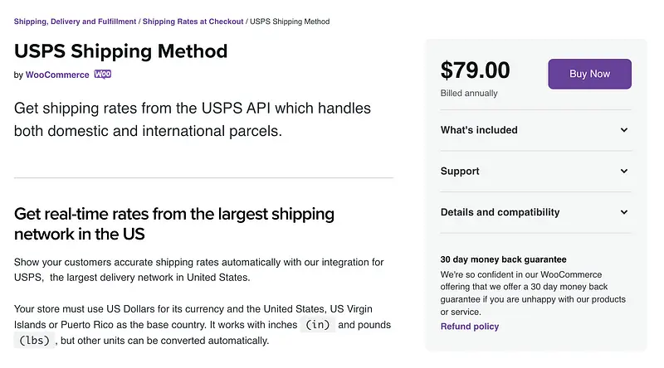The height and width of the screenshot is (368, 664).
Task: Open the Refund policy link
Action: (470, 327)
